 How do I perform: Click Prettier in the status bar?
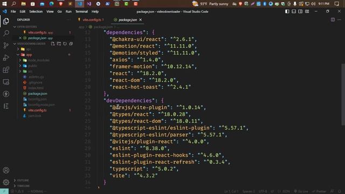pyautogui.click(x=319, y=191)
